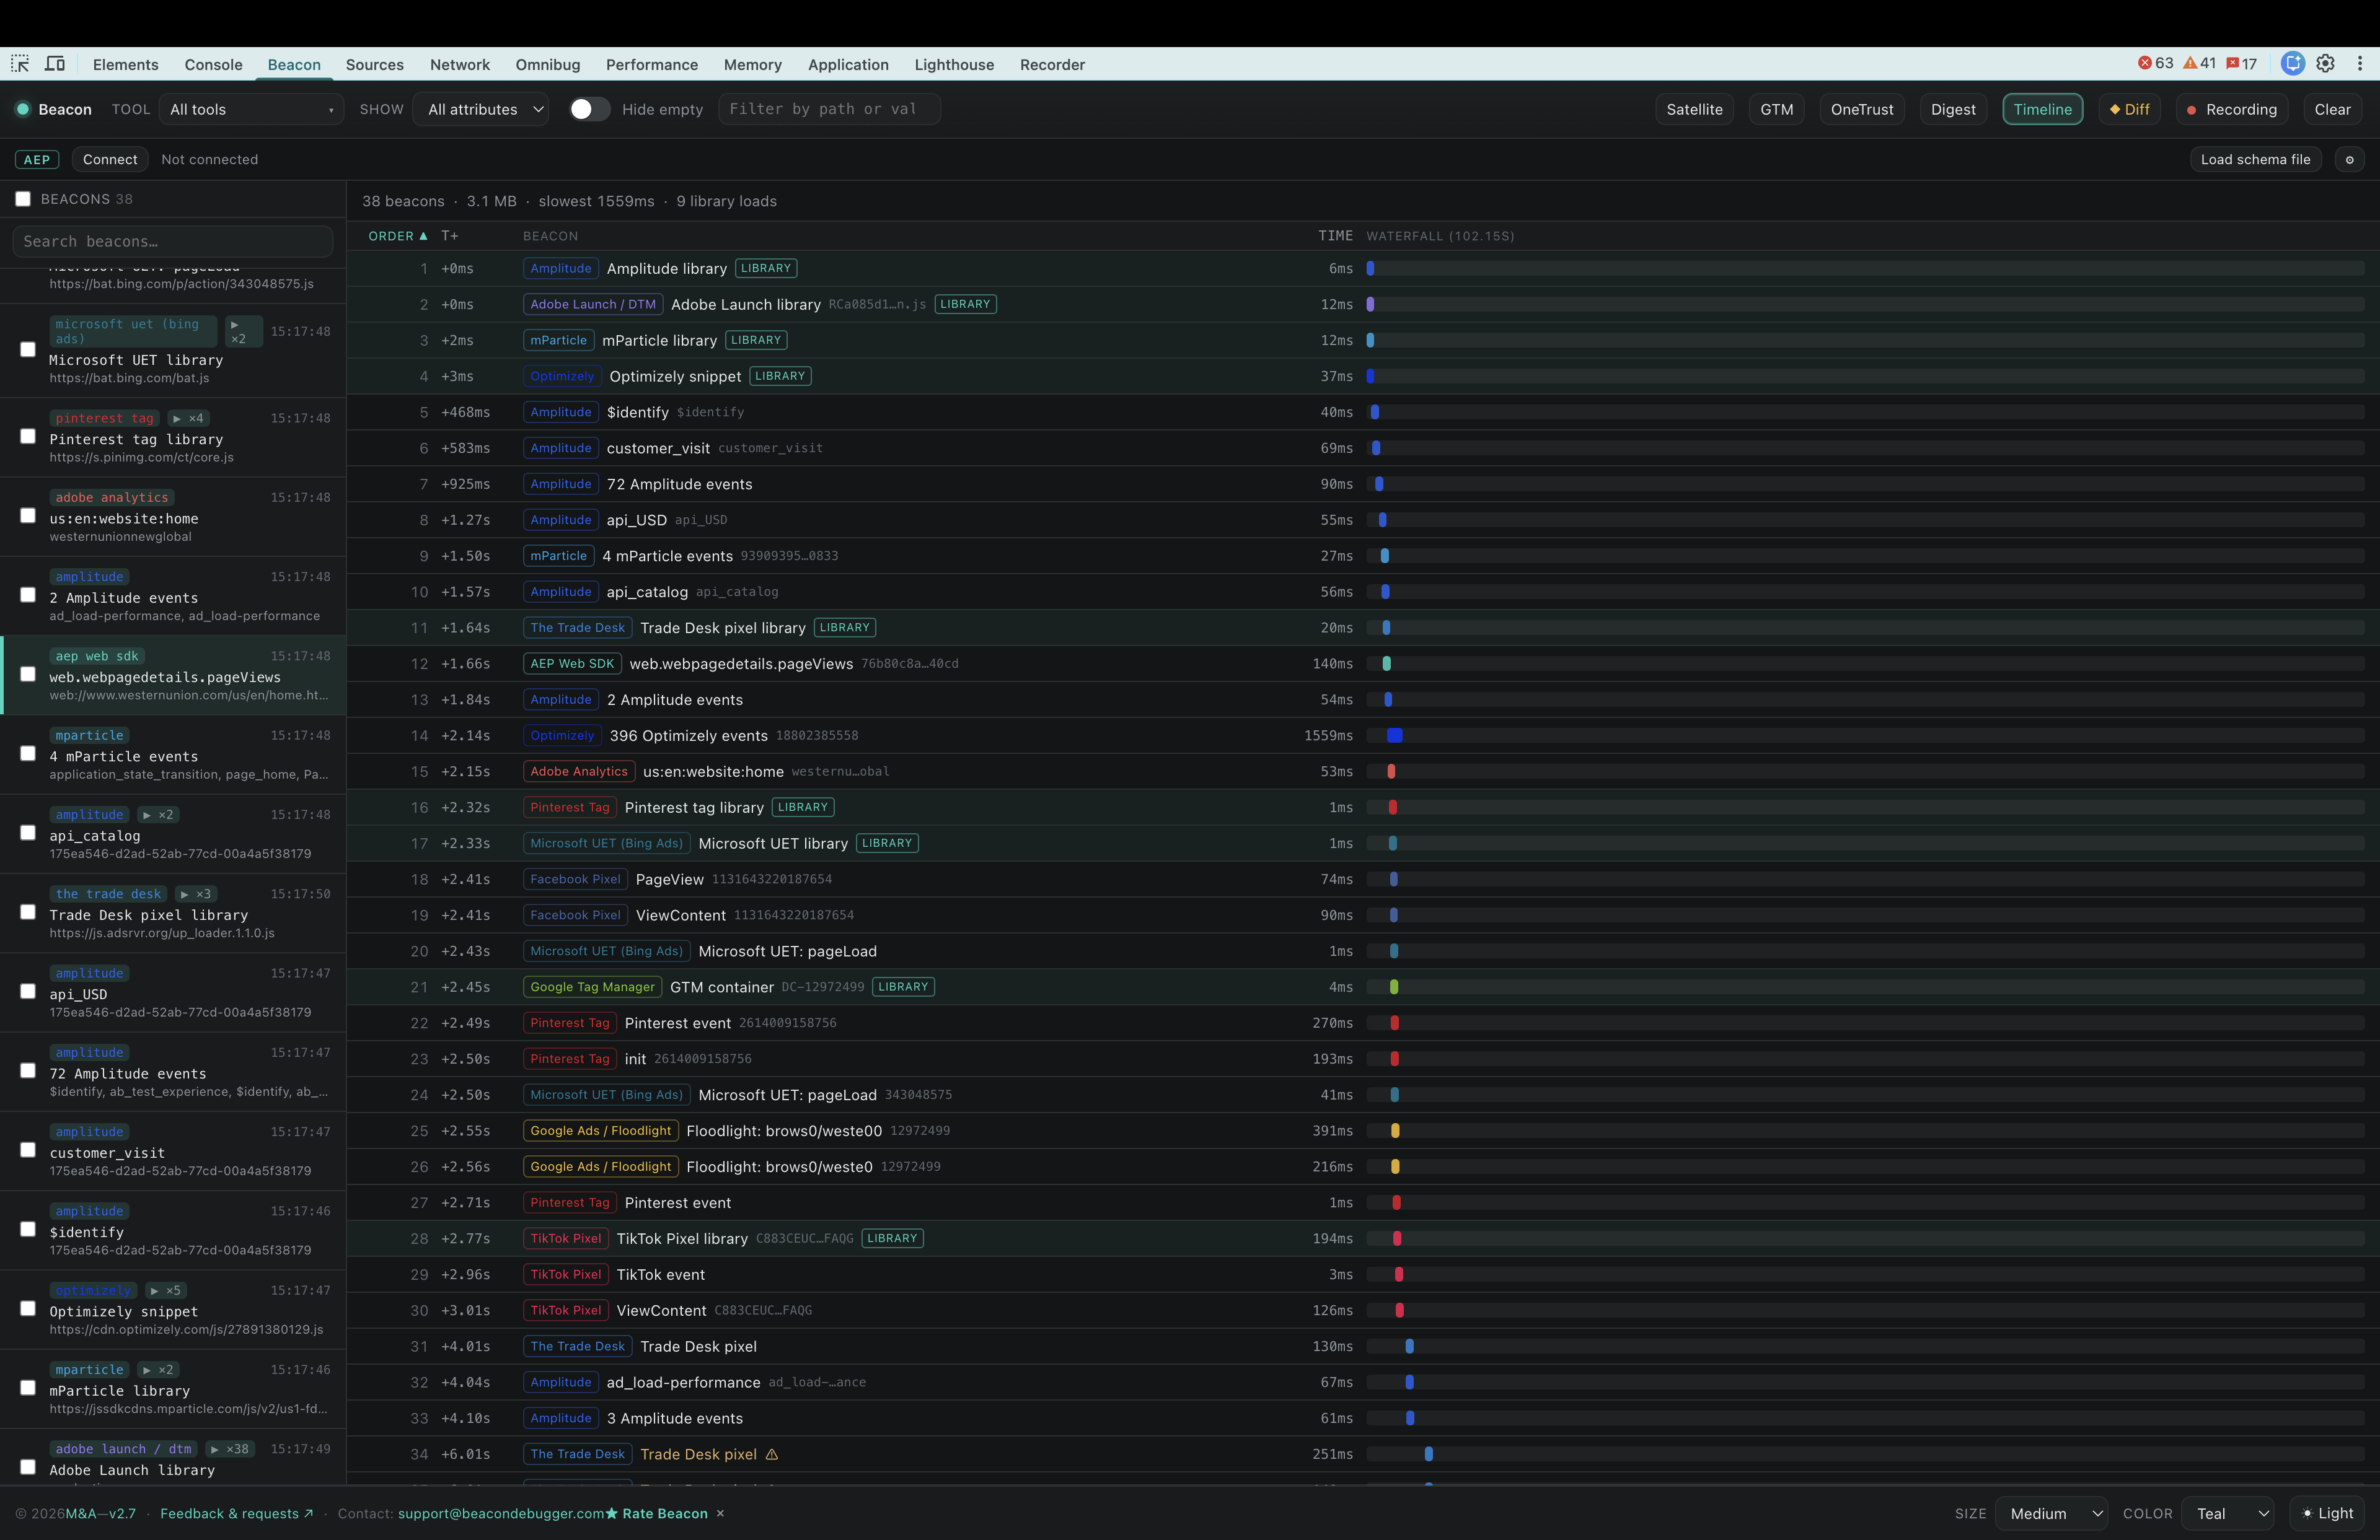This screenshot has height=1540, width=2380.
Task: Click the Diff button
Action: (2129, 109)
